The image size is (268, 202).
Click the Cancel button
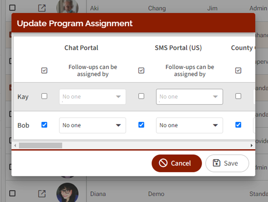tap(177, 163)
